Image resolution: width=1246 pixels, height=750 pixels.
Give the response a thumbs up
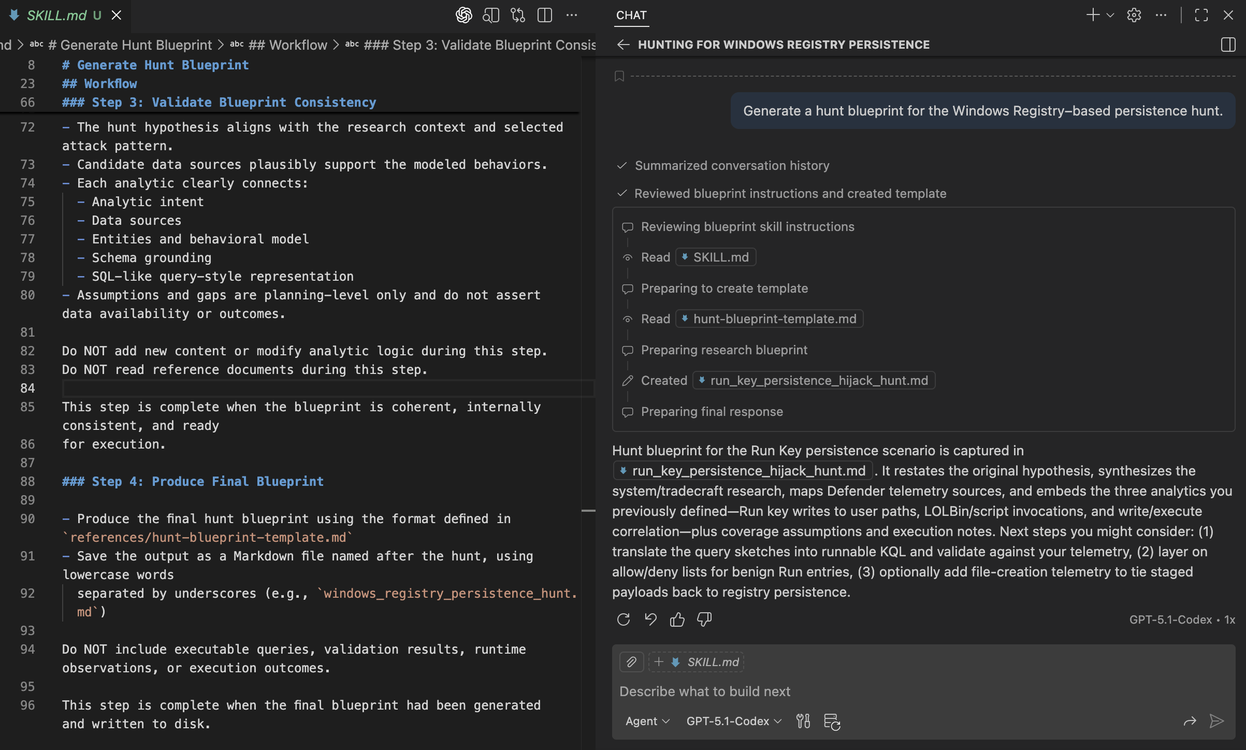(x=677, y=619)
